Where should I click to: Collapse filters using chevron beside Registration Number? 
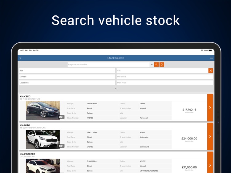click(x=152, y=64)
